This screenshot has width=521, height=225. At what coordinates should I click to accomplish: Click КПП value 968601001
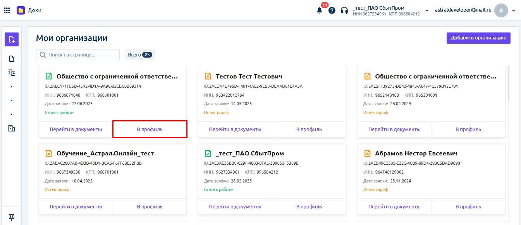pyautogui.click(x=108, y=95)
